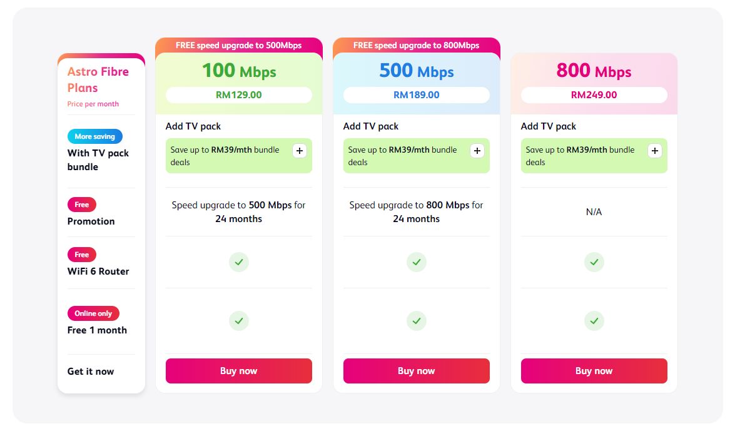Select the 800 Mbps plan header
This screenshot has width=730, height=431.
coord(594,71)
